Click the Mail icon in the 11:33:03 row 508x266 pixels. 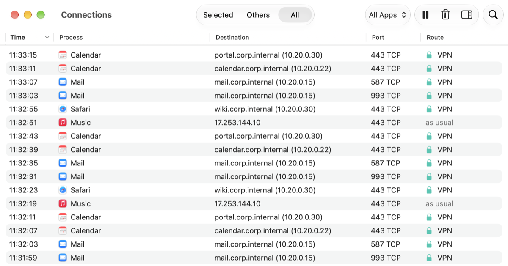[63, 96]
